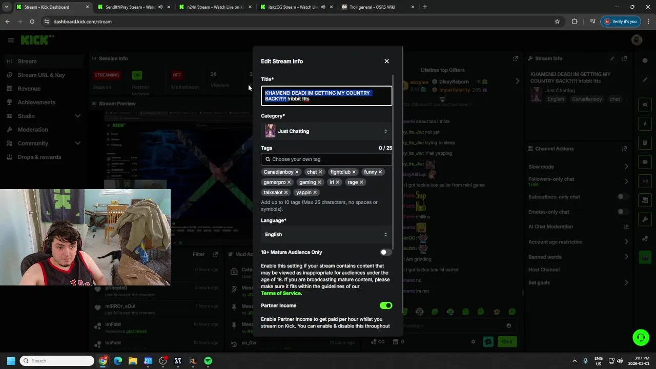Viewport: 656px width, 369px height.
Task: Open the Moderation page
Action: (x=44, y=130)
